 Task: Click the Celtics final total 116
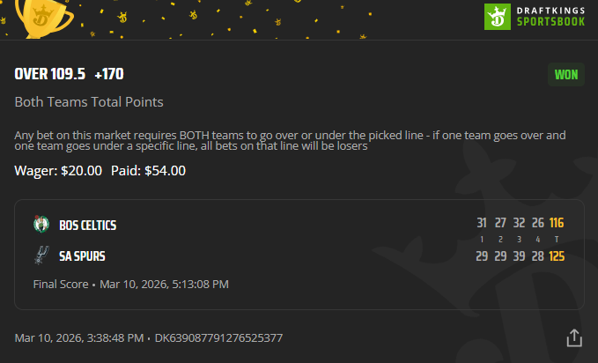(556, 223)
